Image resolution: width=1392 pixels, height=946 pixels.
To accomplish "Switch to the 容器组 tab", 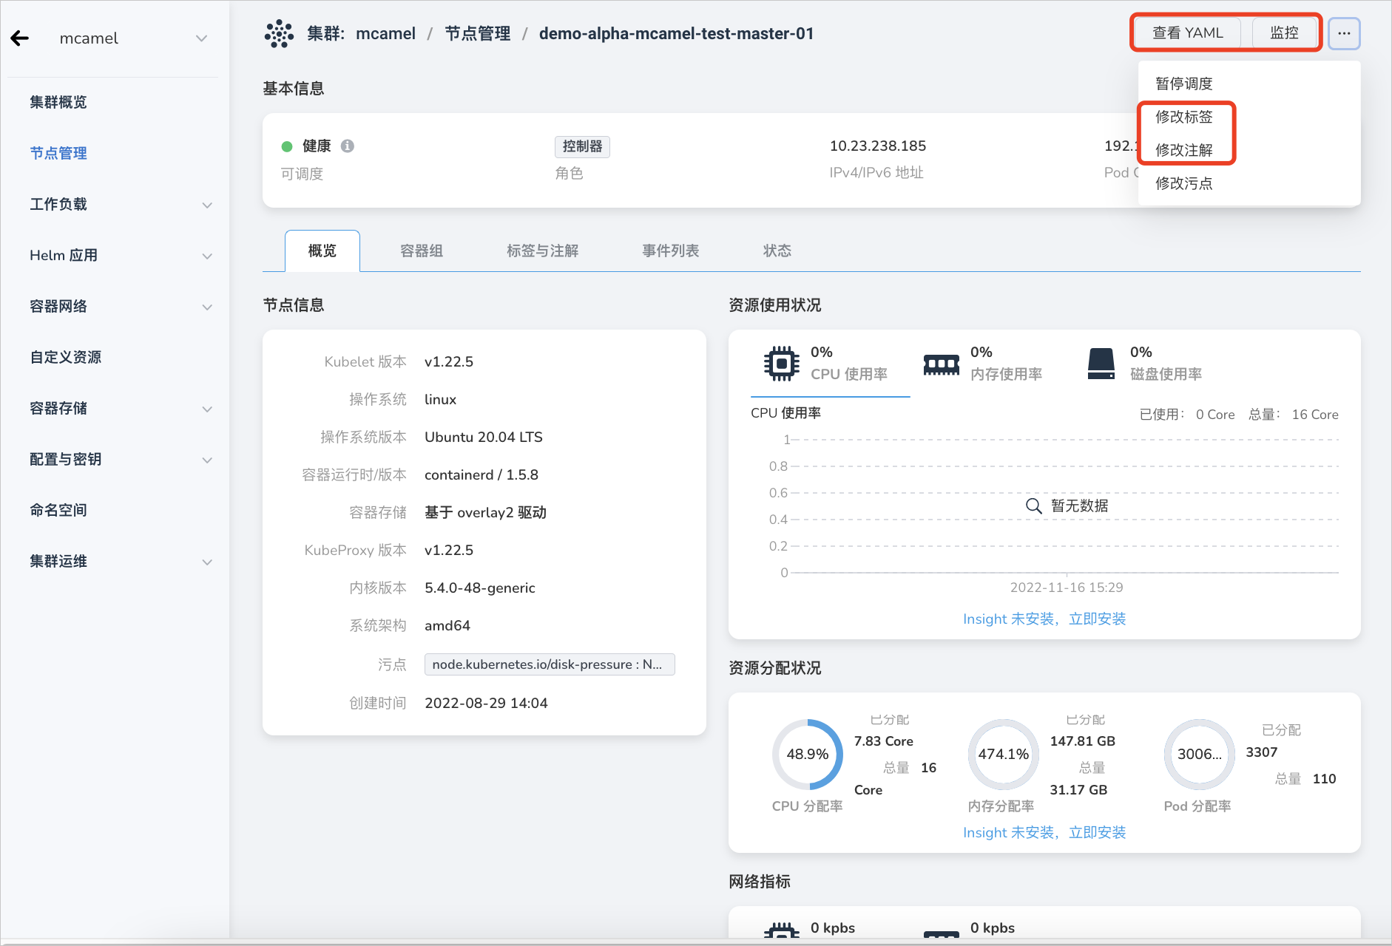I will 422,251.
